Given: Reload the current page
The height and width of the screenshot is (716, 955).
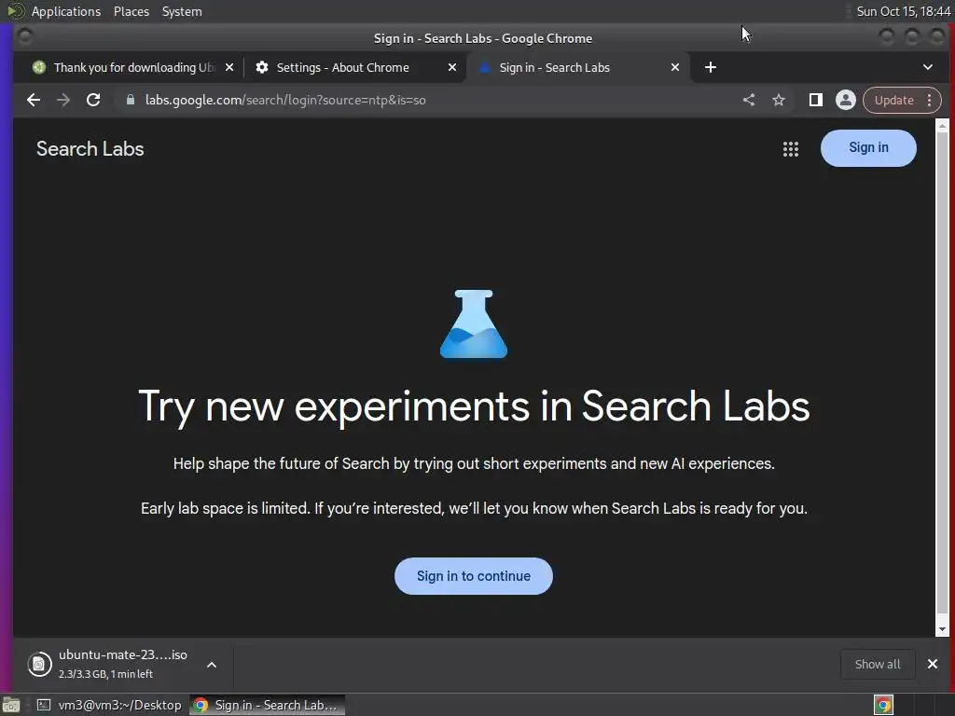Looking at the screenshot, I should pyautogui.click(x=93, y=100).
